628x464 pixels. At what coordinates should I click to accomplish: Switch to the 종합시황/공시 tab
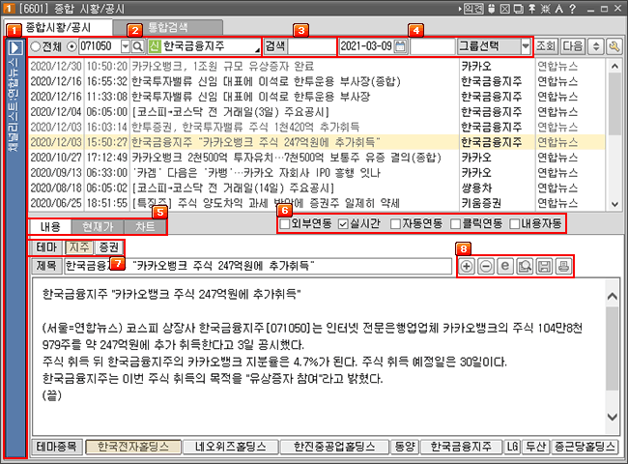[59, 28]
